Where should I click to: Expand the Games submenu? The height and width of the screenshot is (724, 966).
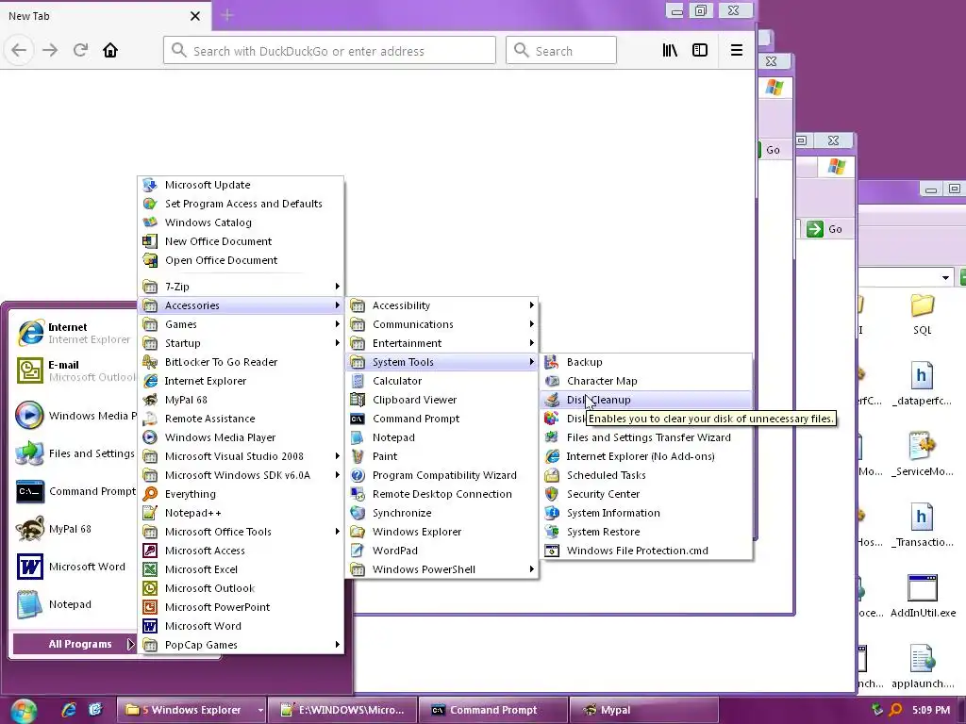(x=241, y=324)
